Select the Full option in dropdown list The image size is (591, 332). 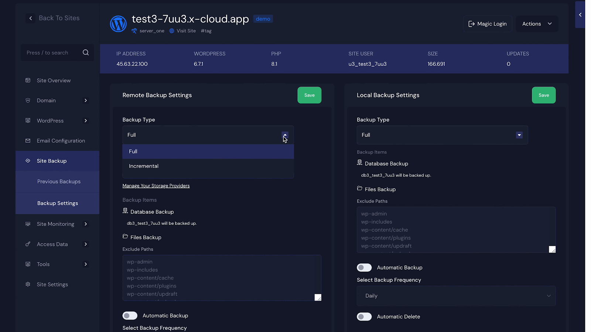[x=208, y=152]
